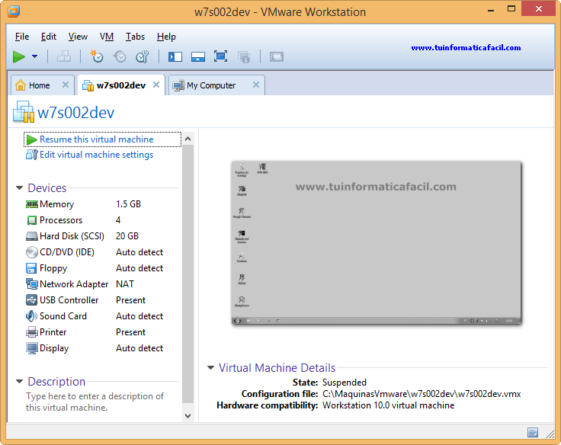Click the Memory value 1.5 GB

tap(128, 204)
